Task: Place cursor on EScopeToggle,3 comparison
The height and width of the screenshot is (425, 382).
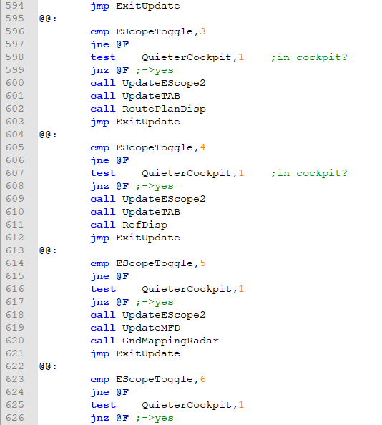Action: (x=161, y=31)
